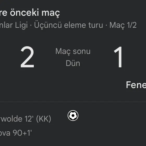Click the divider line above goal scorers

point(73,102)
